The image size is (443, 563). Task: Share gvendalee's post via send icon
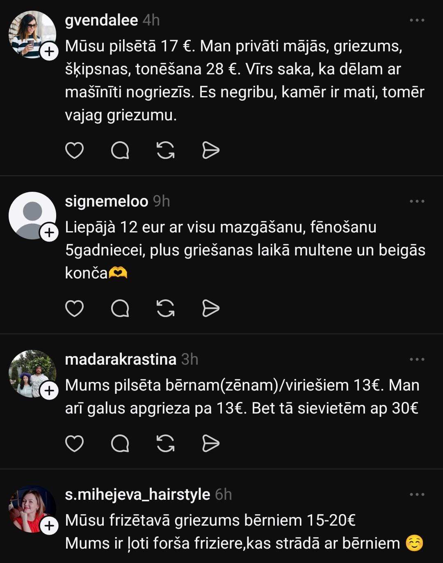coord(211,150)
